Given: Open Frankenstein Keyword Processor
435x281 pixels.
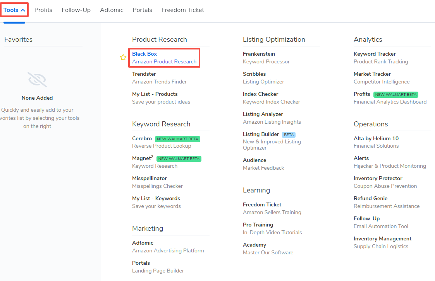Looking at the screenshot, I should click(266, 58).
